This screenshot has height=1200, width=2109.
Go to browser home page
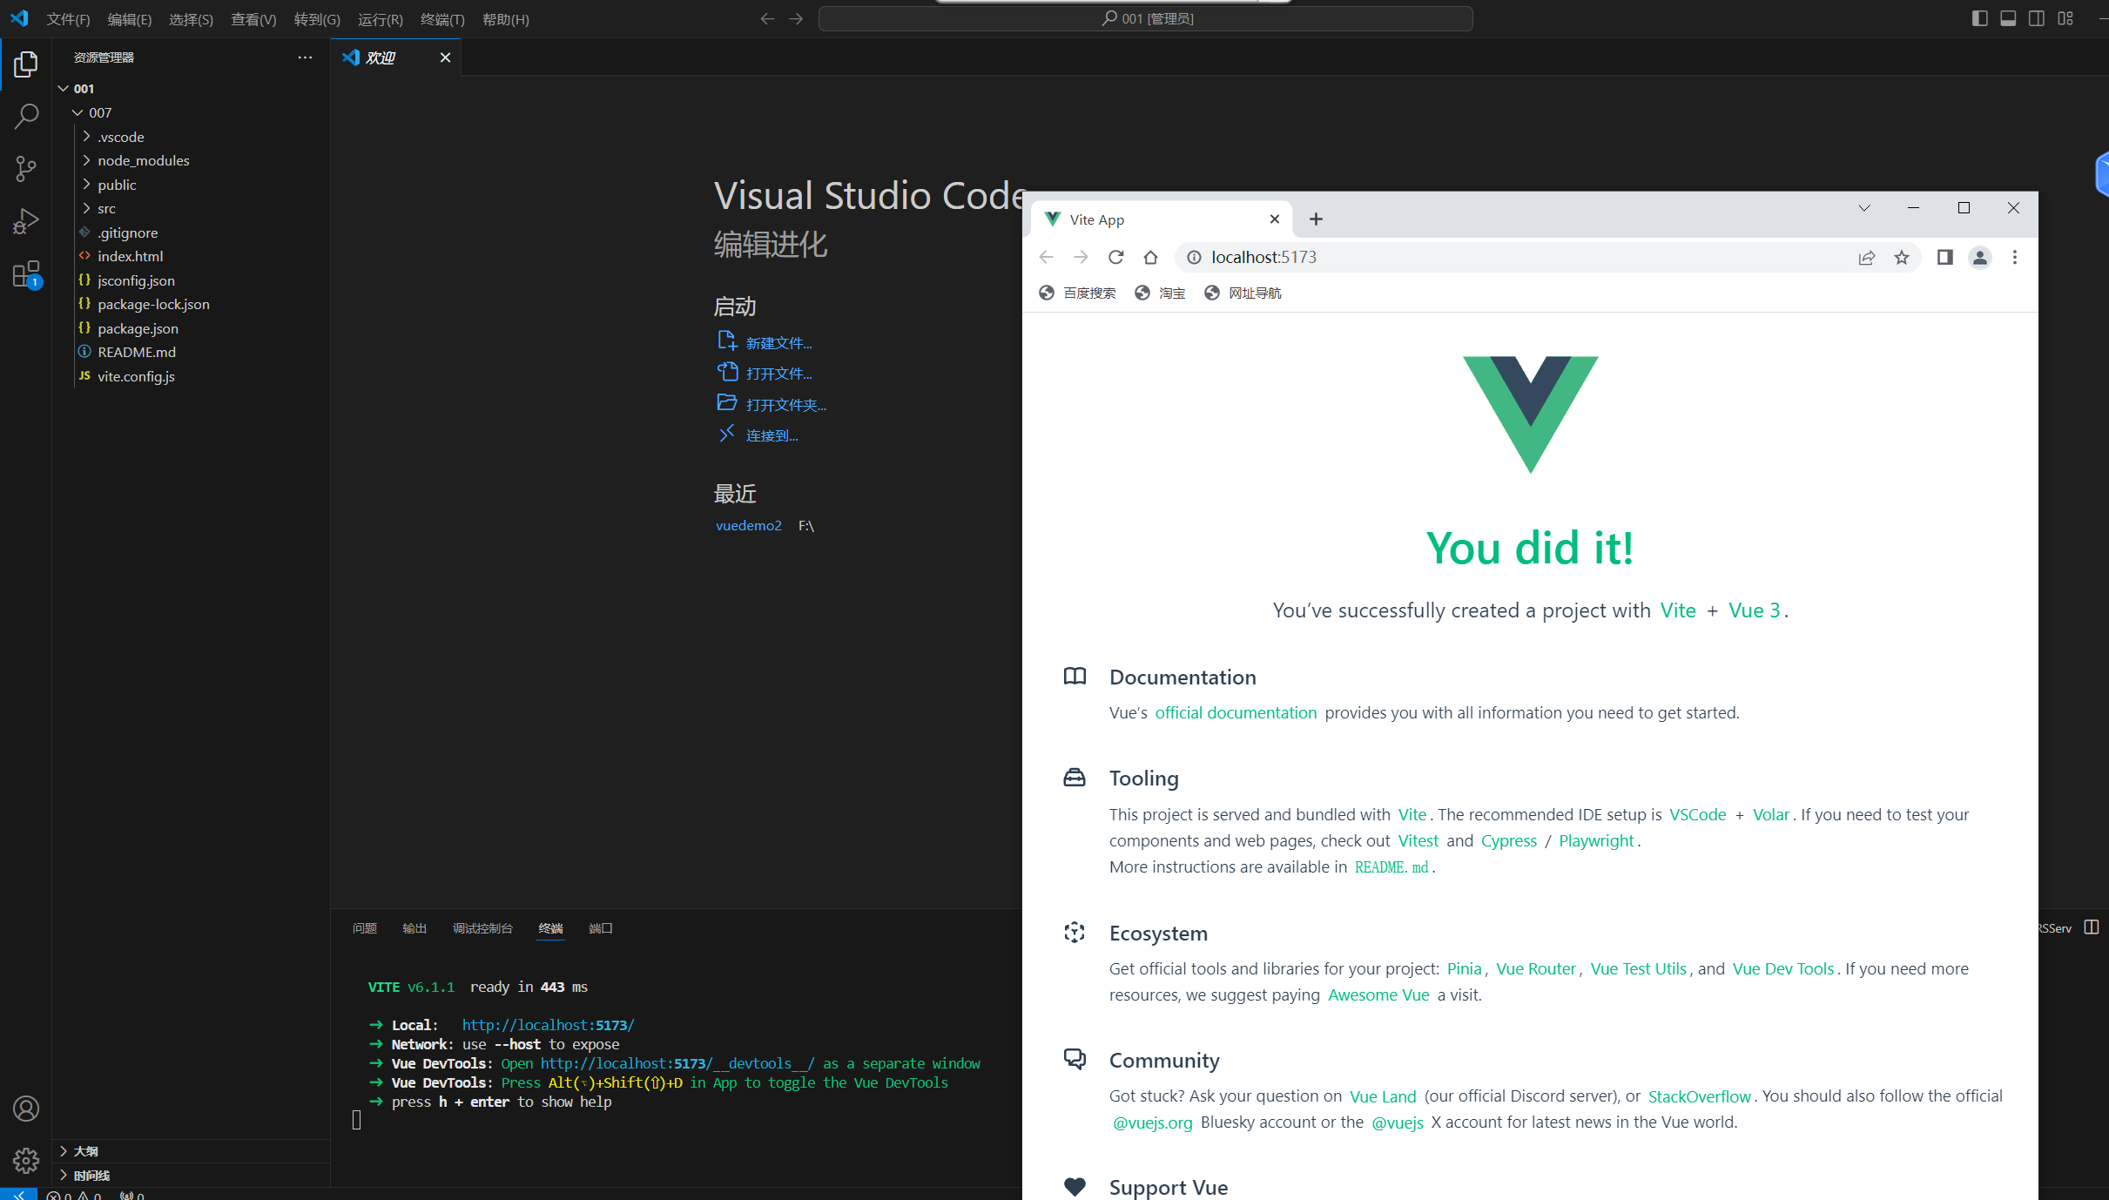coord(1150,257)
